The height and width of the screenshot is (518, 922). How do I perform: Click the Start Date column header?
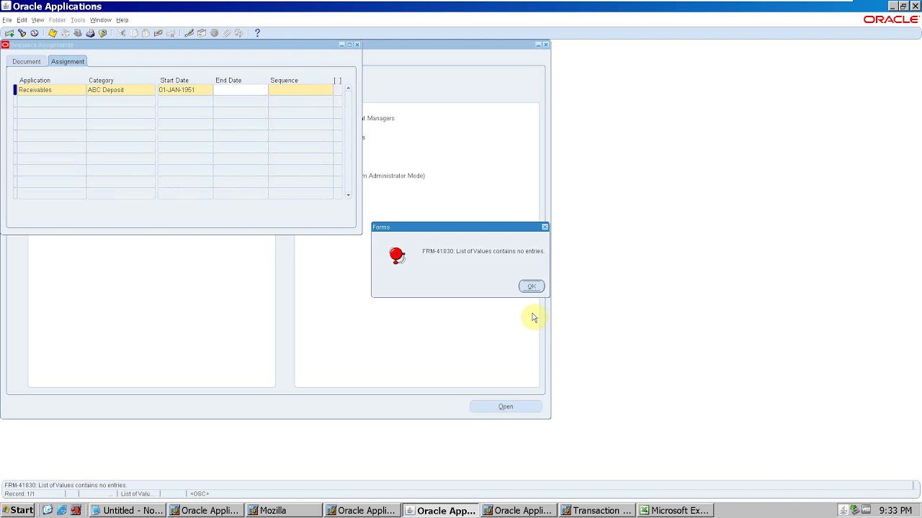(174, 81)
